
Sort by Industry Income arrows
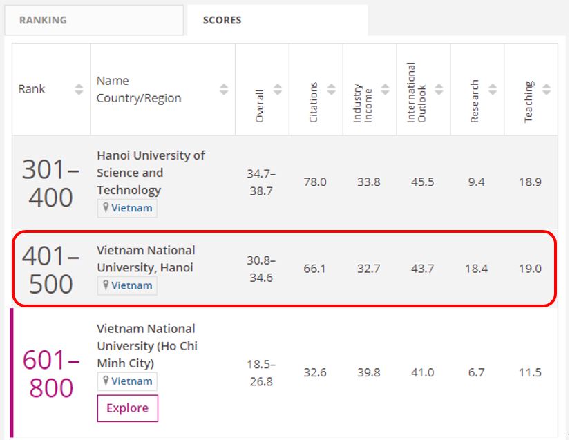(386, 89)
